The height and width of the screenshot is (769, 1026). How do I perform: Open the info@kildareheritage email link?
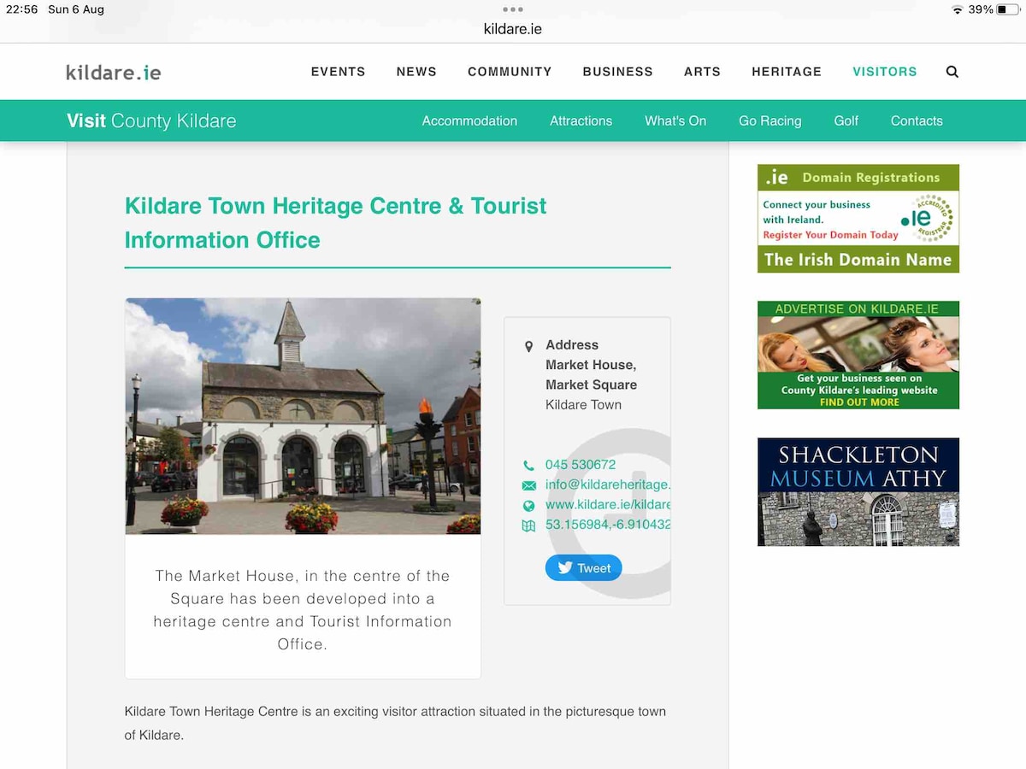point(608,484)
